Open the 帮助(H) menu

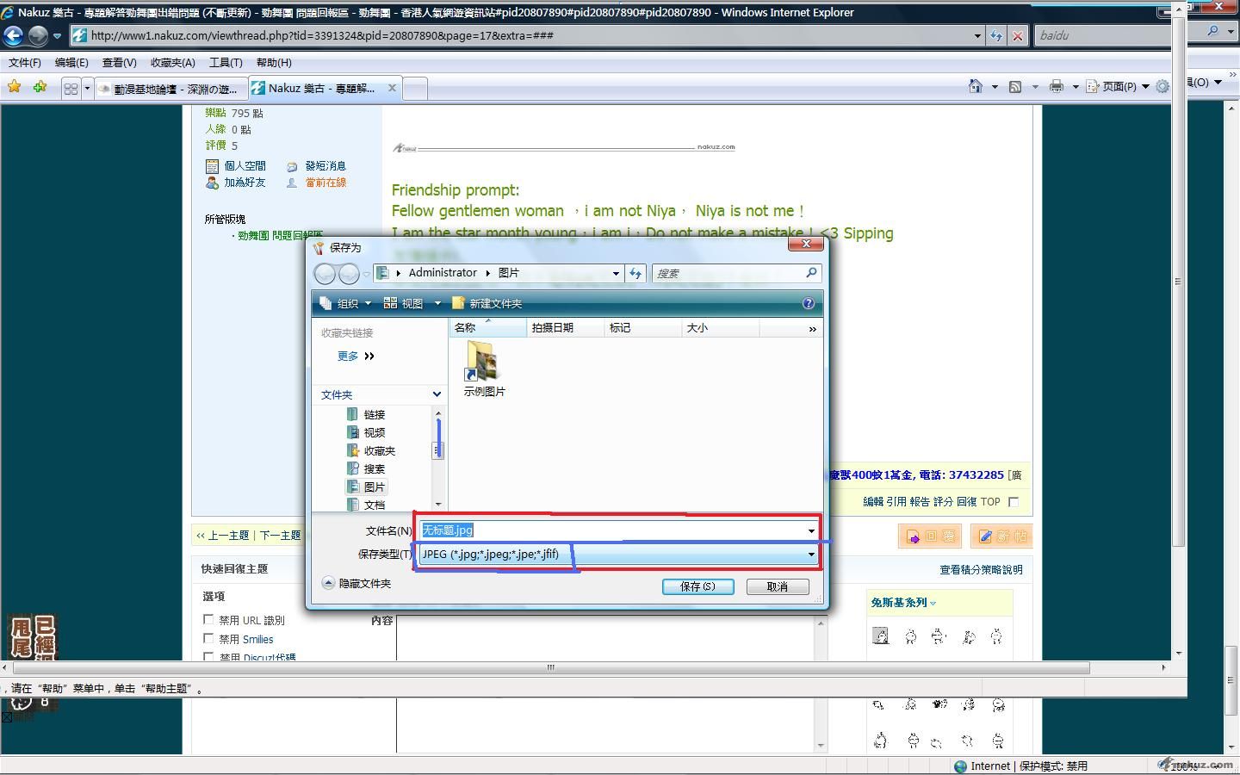pos(274,63)
